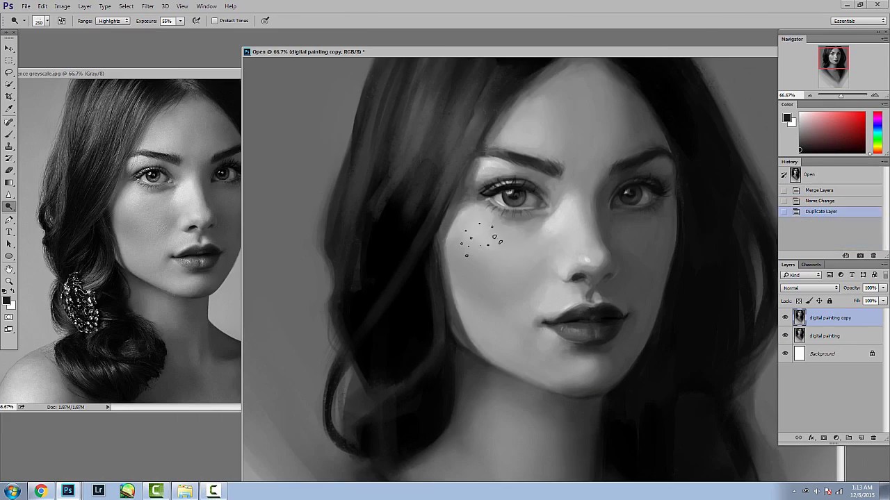890x500 pixels.
Task: Select the History Brush tool
Action: point(9,158)
